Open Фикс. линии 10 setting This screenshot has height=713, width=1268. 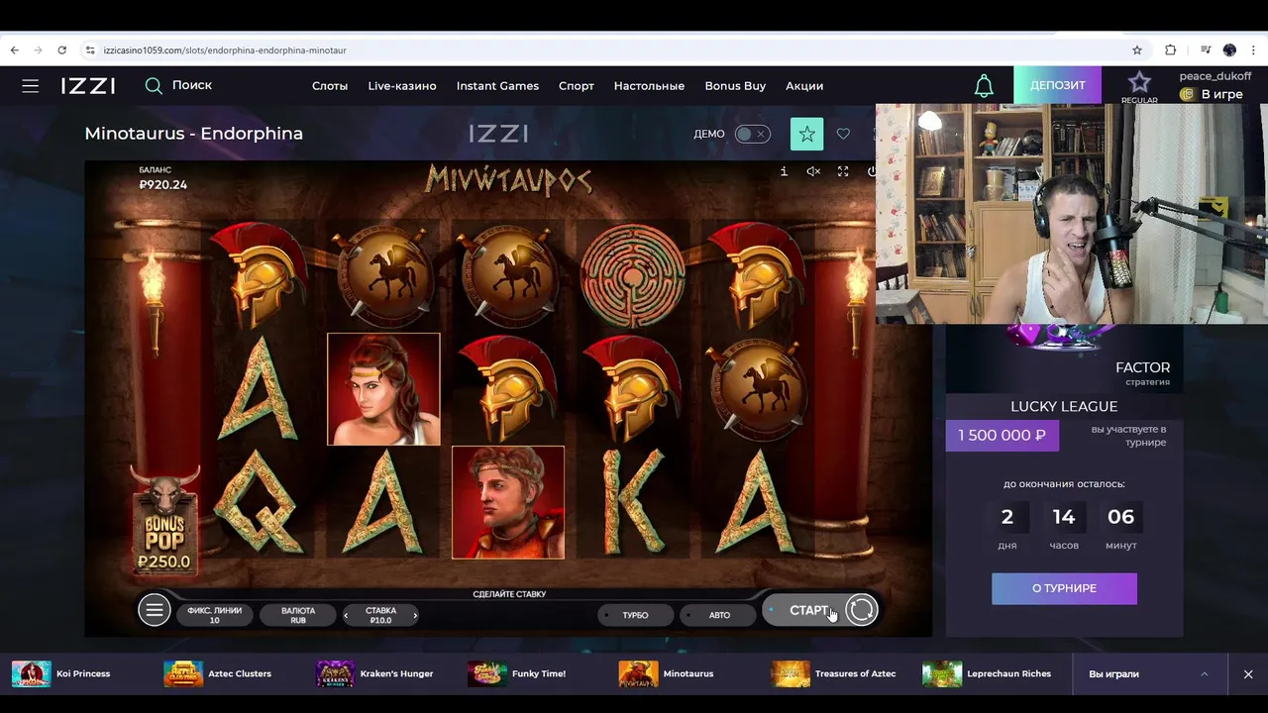(x=214, y=615)
